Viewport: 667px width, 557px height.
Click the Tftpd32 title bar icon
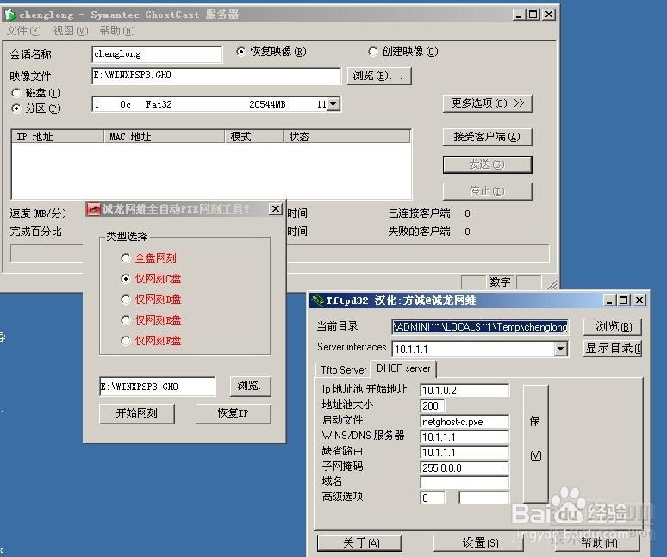pos(317,300)
